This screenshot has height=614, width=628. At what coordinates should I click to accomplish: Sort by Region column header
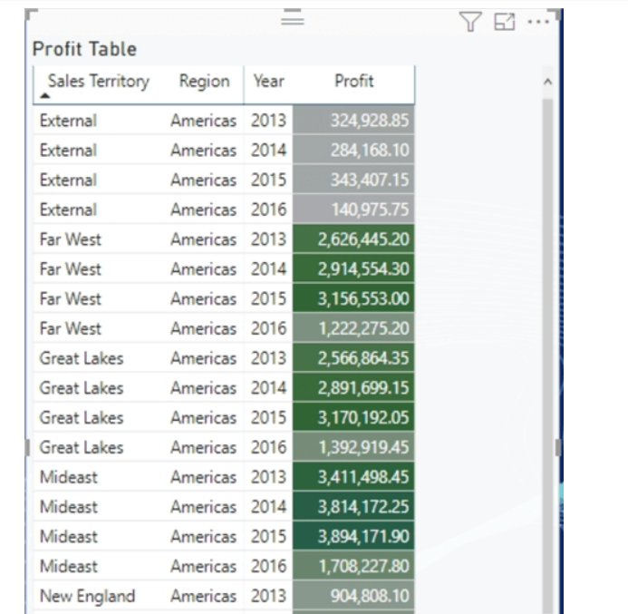tap(204, 81)
